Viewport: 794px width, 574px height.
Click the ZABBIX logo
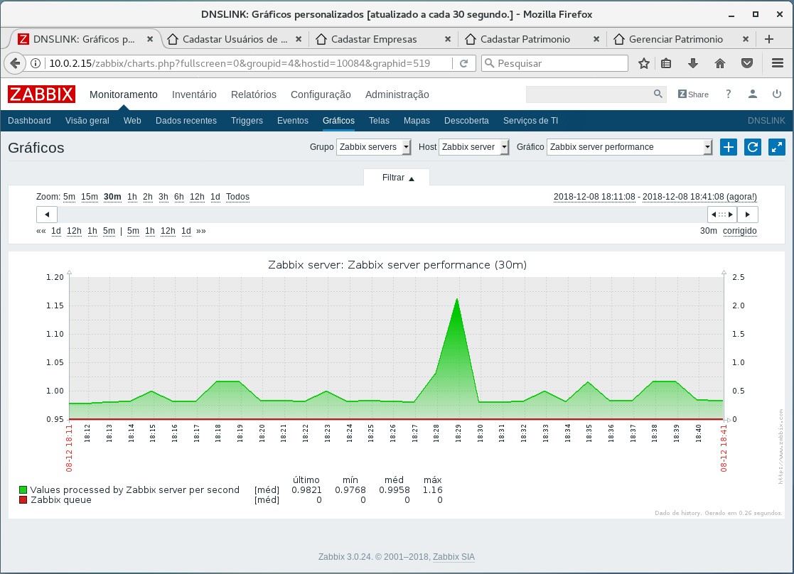[41, 94]
